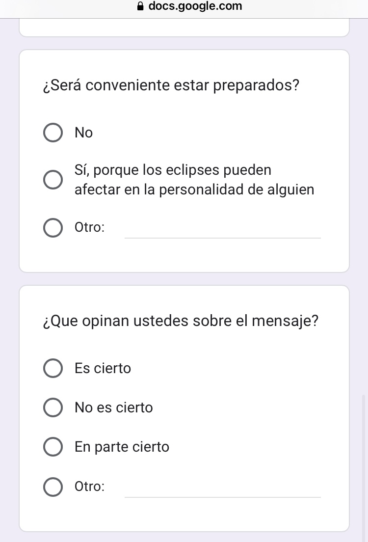This screenshot has height=542, width=368.
Task: Focus the "Otro" text field under the preparados question
Action: (x=223, y=230)
